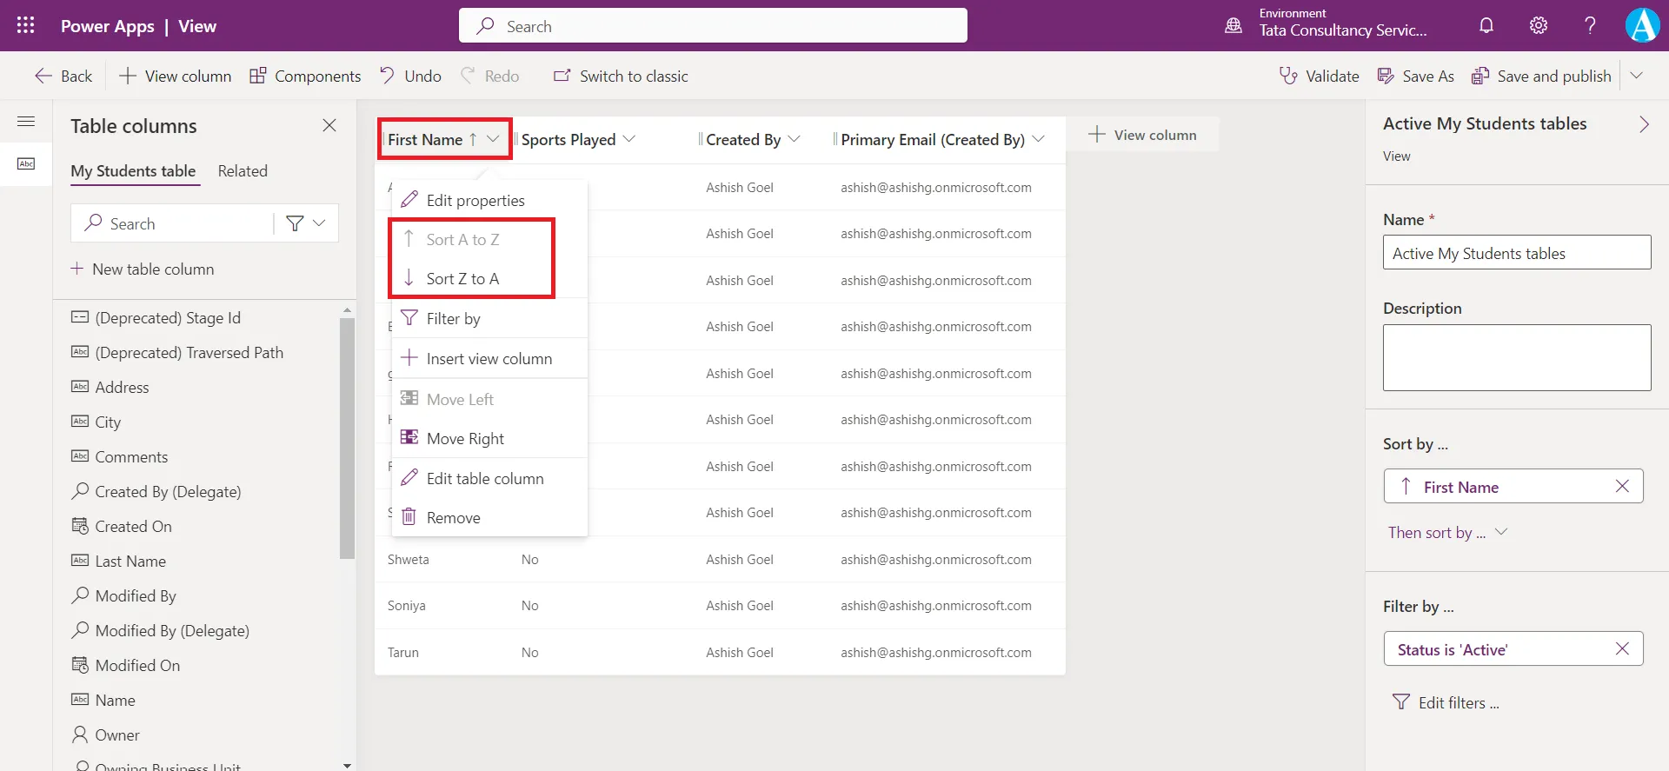Expand the Then sort by dropdown

click(1501, 532)
